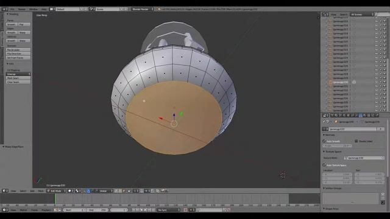The width and height of the screenshot is (390, 219).
Task: Click the Texture Mesh field
Action: tap(364, 158)
